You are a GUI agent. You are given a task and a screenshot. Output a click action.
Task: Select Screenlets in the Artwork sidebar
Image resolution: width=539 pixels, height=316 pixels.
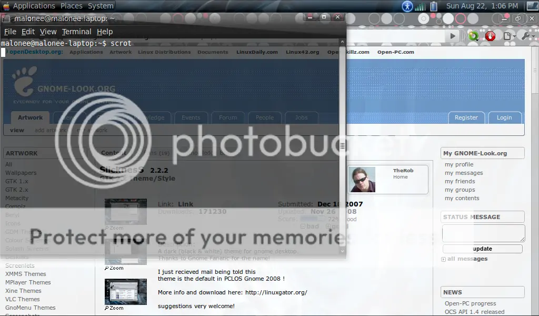19,265
